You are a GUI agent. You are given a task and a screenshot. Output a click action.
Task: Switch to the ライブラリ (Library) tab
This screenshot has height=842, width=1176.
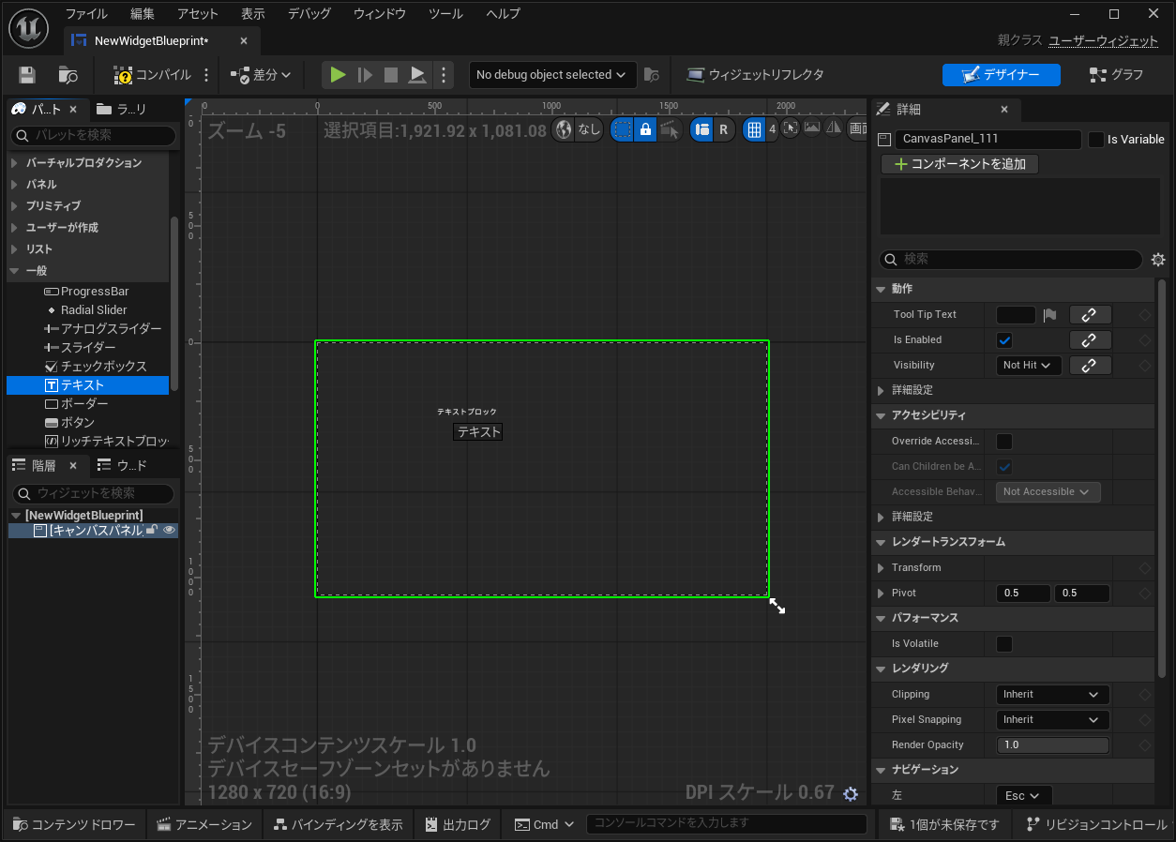(123, 110)
